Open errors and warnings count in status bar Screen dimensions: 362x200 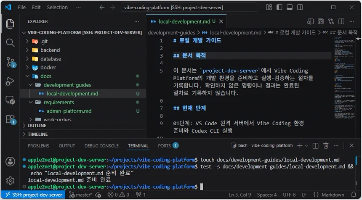tap(118, 195)
